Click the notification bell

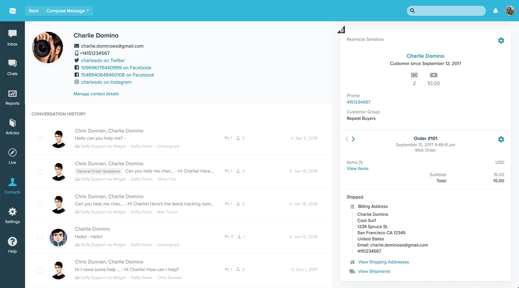tap(496, 11)
